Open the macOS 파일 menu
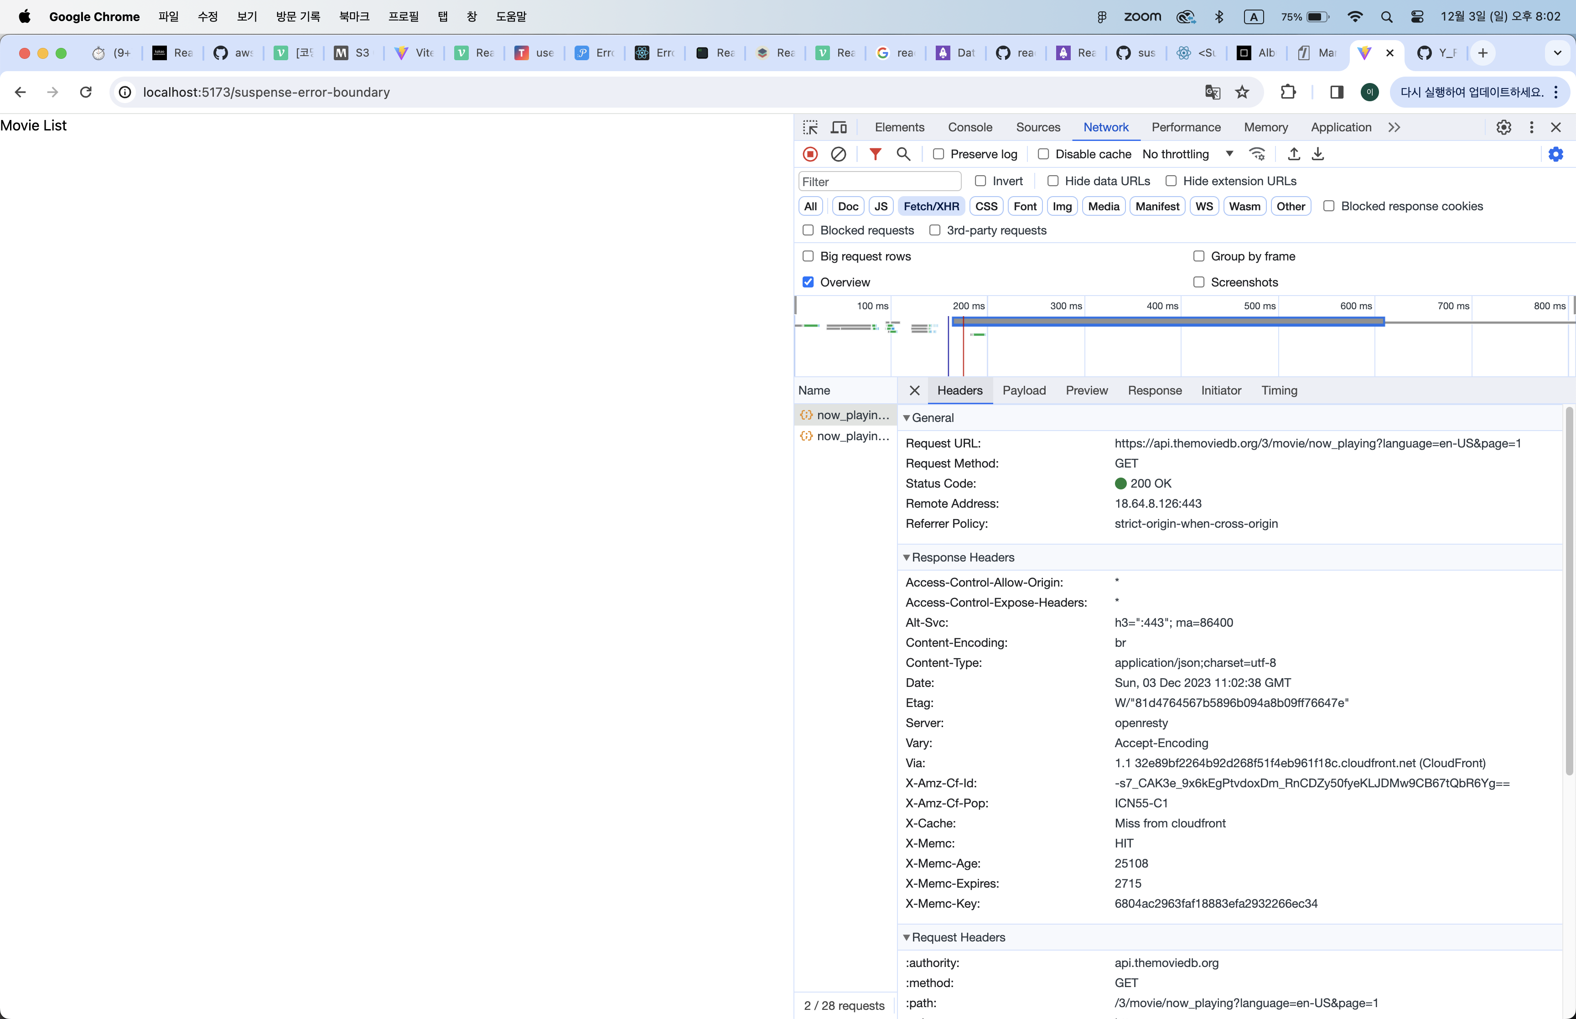 [168, 16]
